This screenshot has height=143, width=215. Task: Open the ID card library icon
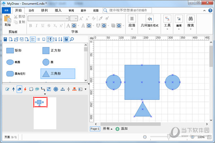tap(80, 89)
